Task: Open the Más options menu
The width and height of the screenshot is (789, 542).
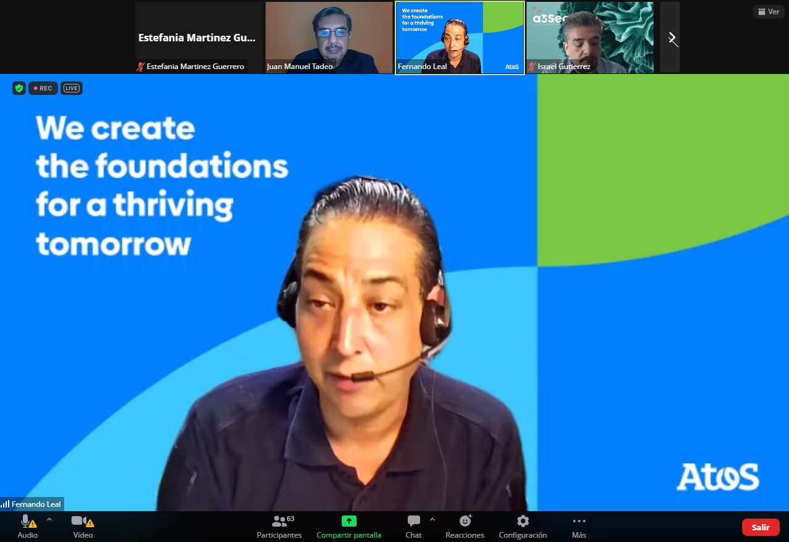Action: [579, 526]
